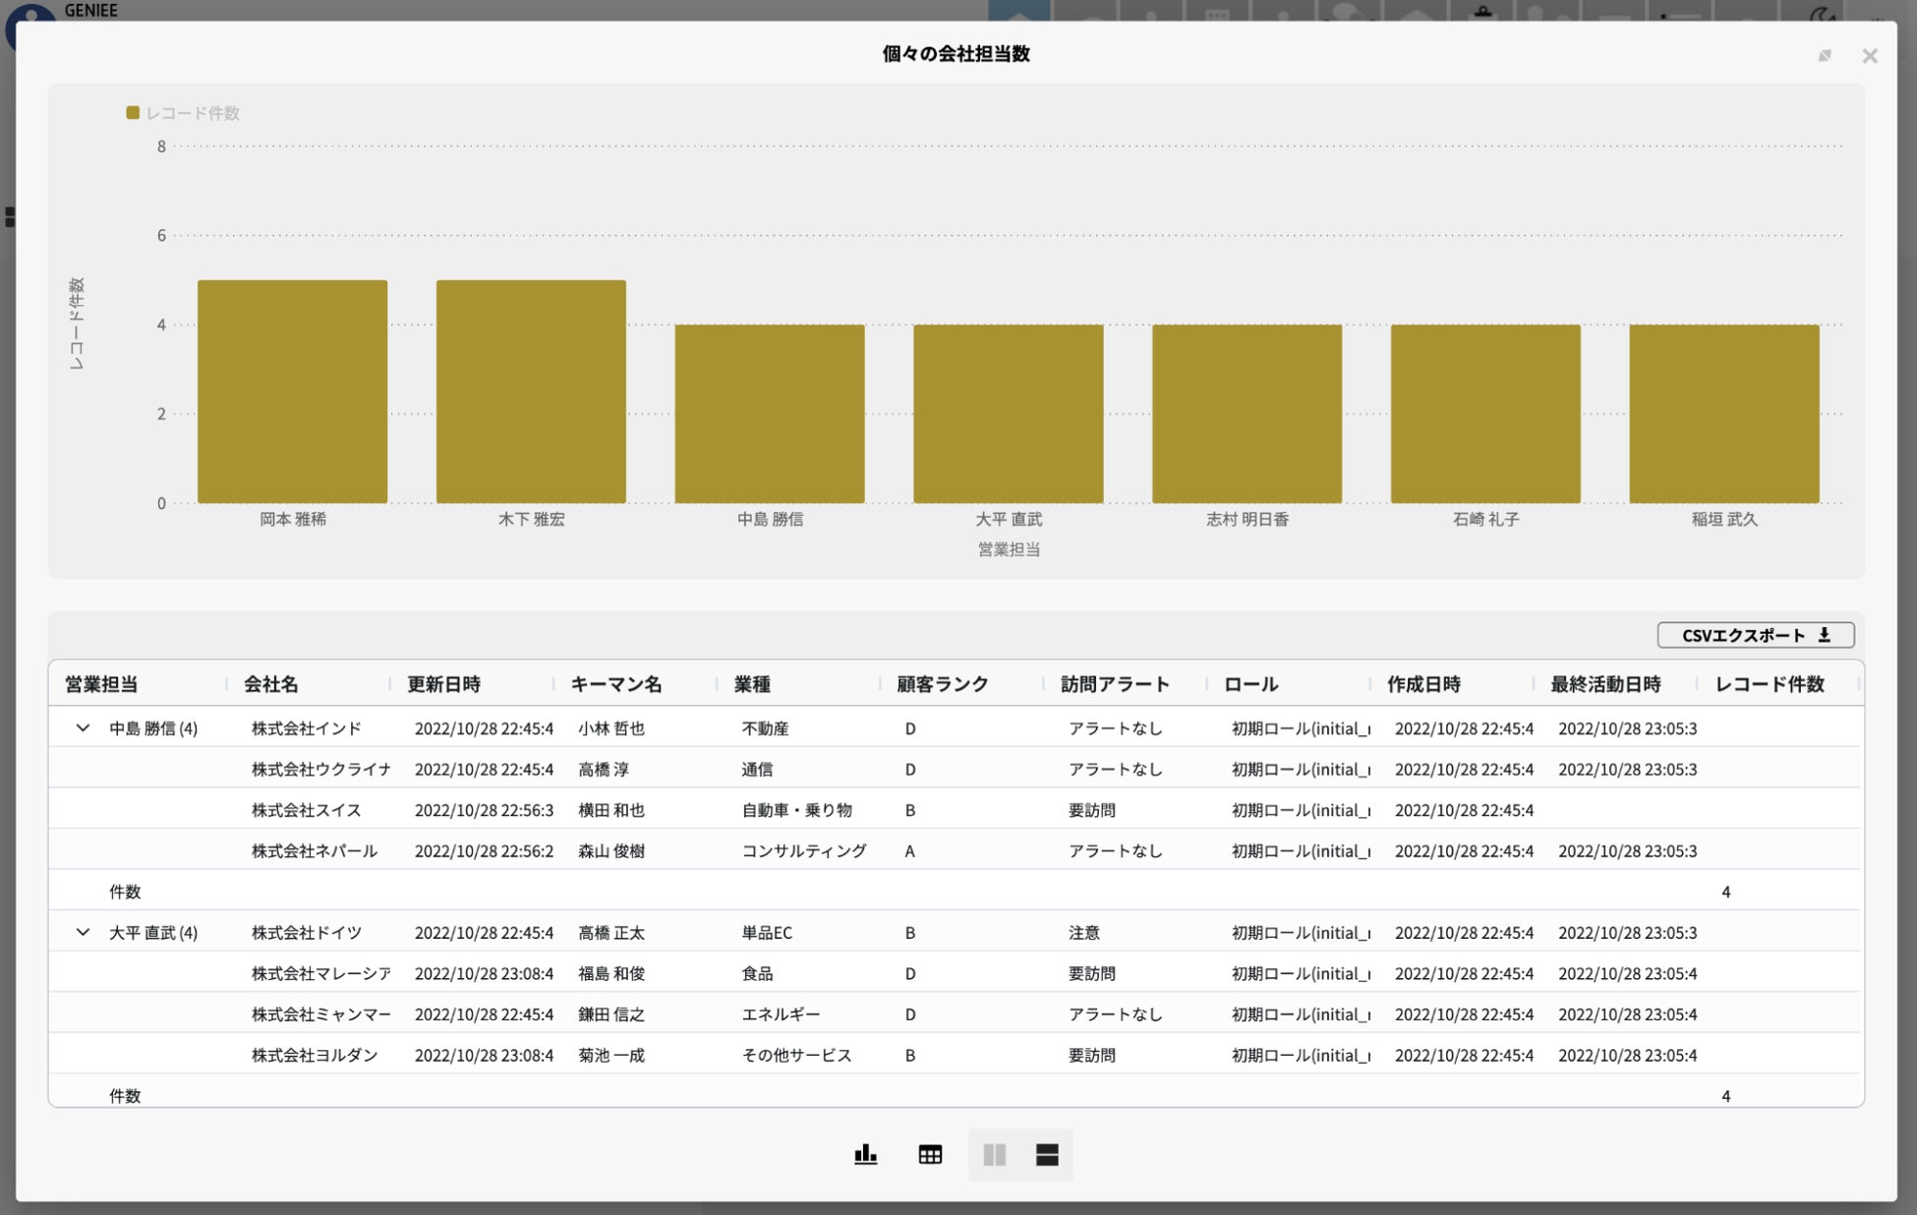The image size is (1917, 1215).
Task: Click the 稲垣 武久 bar
Action: (1723, 415)
